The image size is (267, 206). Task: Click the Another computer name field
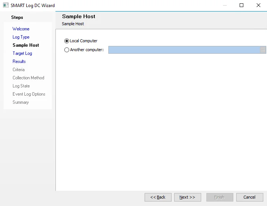(x=184, y=50)
